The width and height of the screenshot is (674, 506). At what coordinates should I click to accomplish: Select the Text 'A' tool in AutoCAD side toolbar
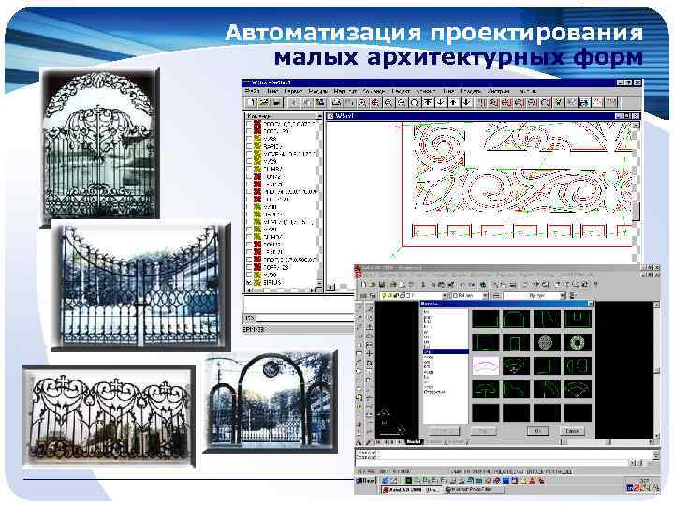[359, 442]
